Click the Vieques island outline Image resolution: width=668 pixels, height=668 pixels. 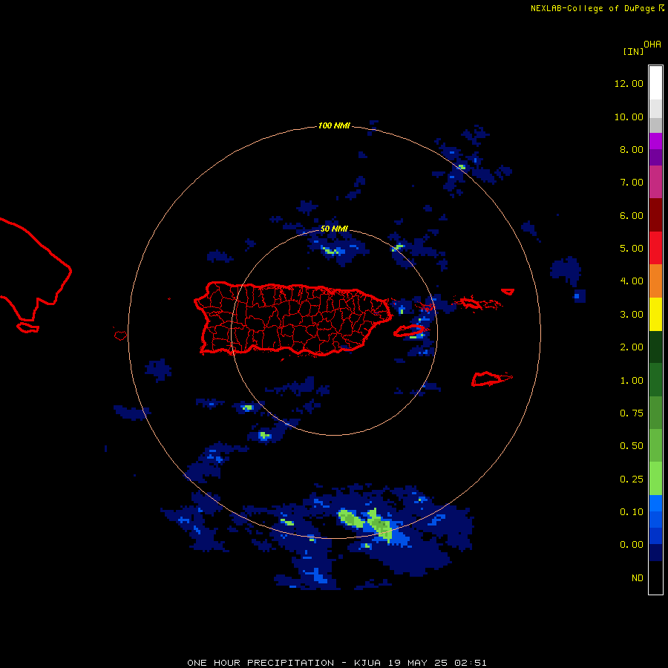pos(408,330)
